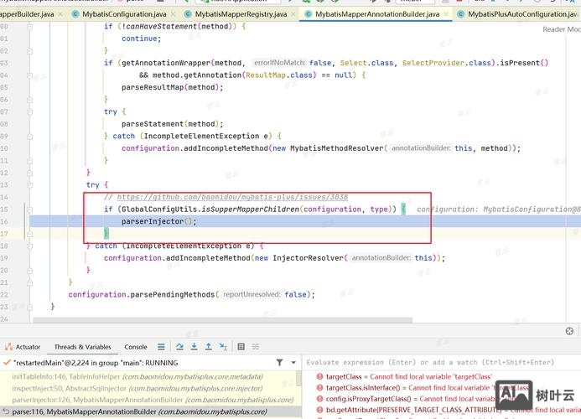This screenshot has height=419, width=581.
Task: Switch to the Console debug tab
Action: pyautogui.click(x=136, y=346)
